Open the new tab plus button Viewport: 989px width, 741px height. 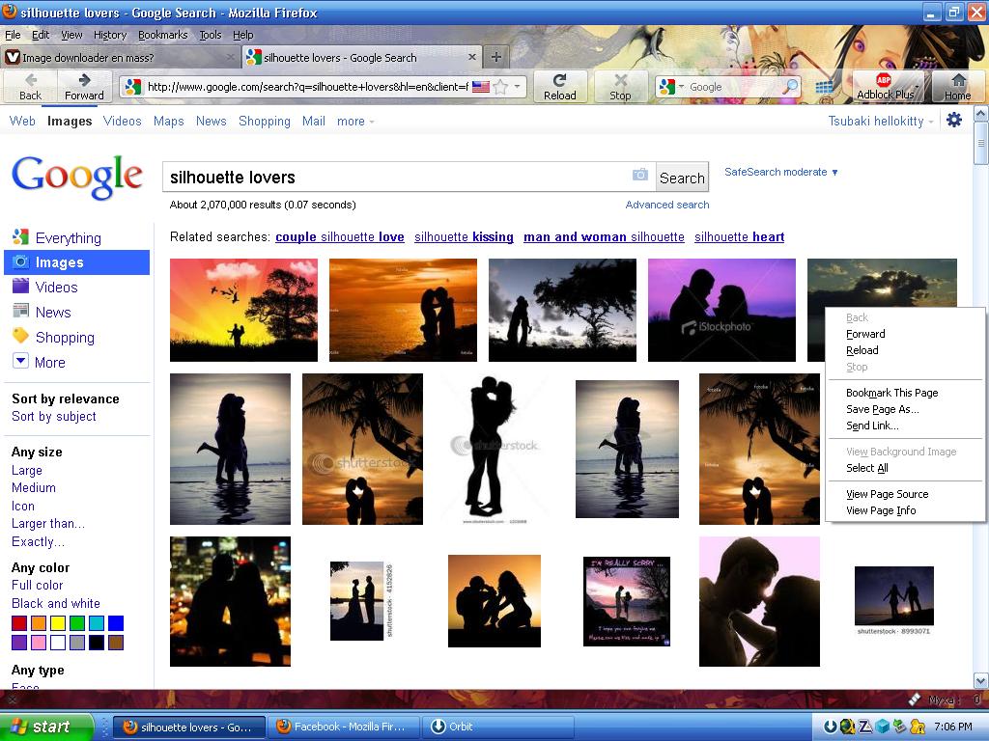click(x=496, y=57)
